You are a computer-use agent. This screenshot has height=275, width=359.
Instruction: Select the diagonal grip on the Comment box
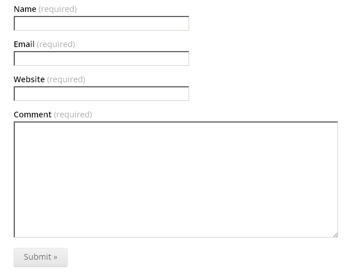point(335,235)
